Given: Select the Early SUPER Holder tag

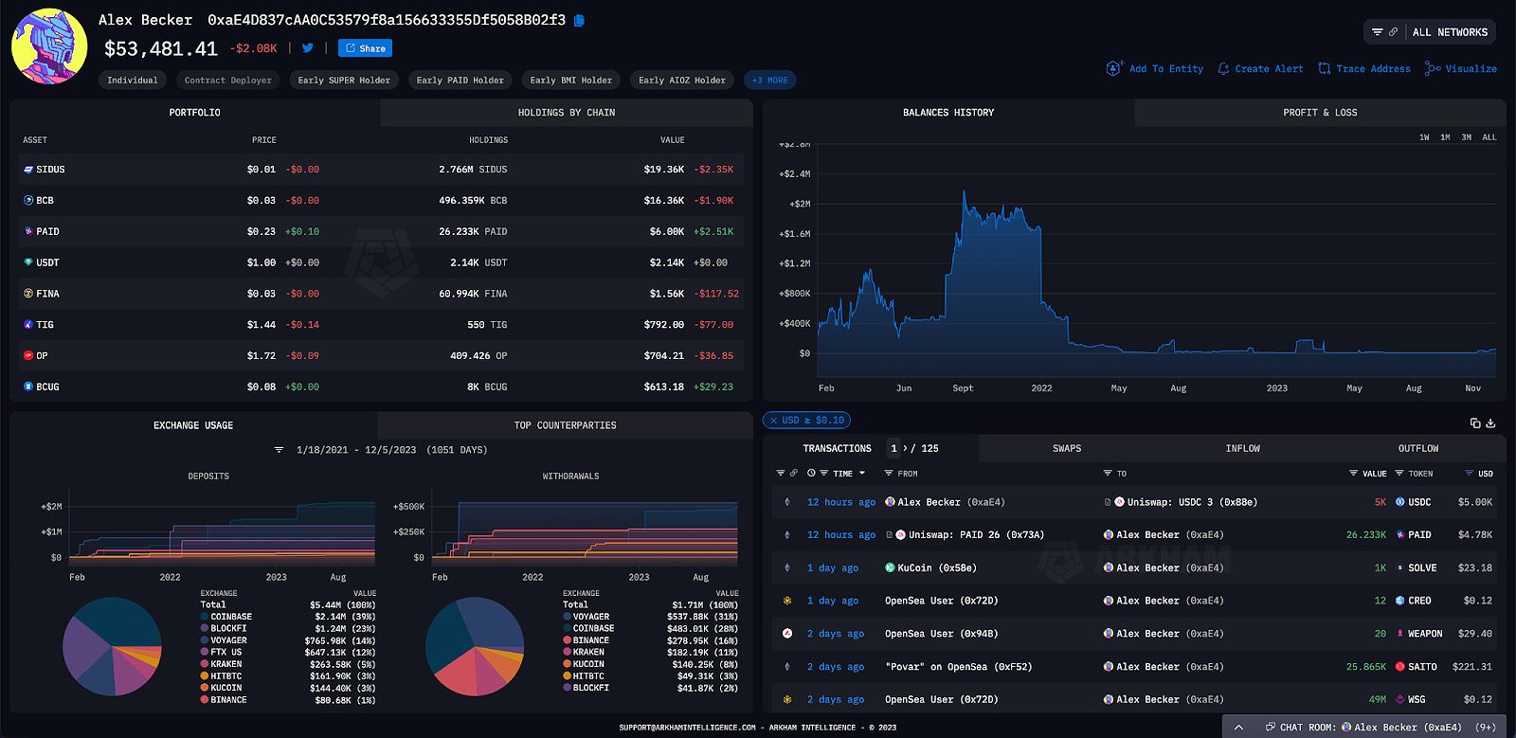Looking at the screenshot, I should tap(344, 81).
